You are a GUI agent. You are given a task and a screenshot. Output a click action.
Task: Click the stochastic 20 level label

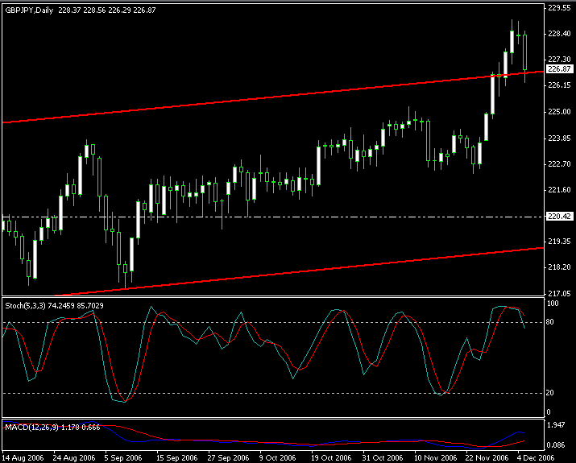click(x=550, y=393)
